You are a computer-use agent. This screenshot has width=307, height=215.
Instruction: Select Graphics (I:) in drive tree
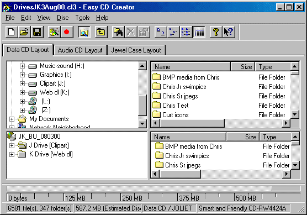(56, 75)
